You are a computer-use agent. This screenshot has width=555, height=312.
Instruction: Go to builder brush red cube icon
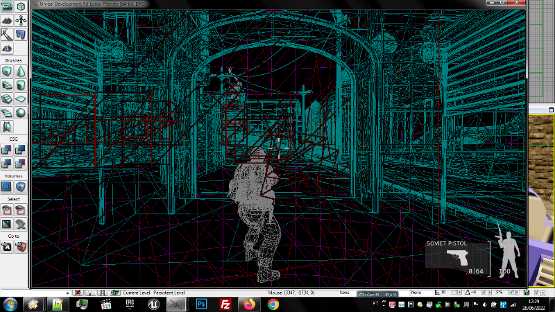coord(21,247)
